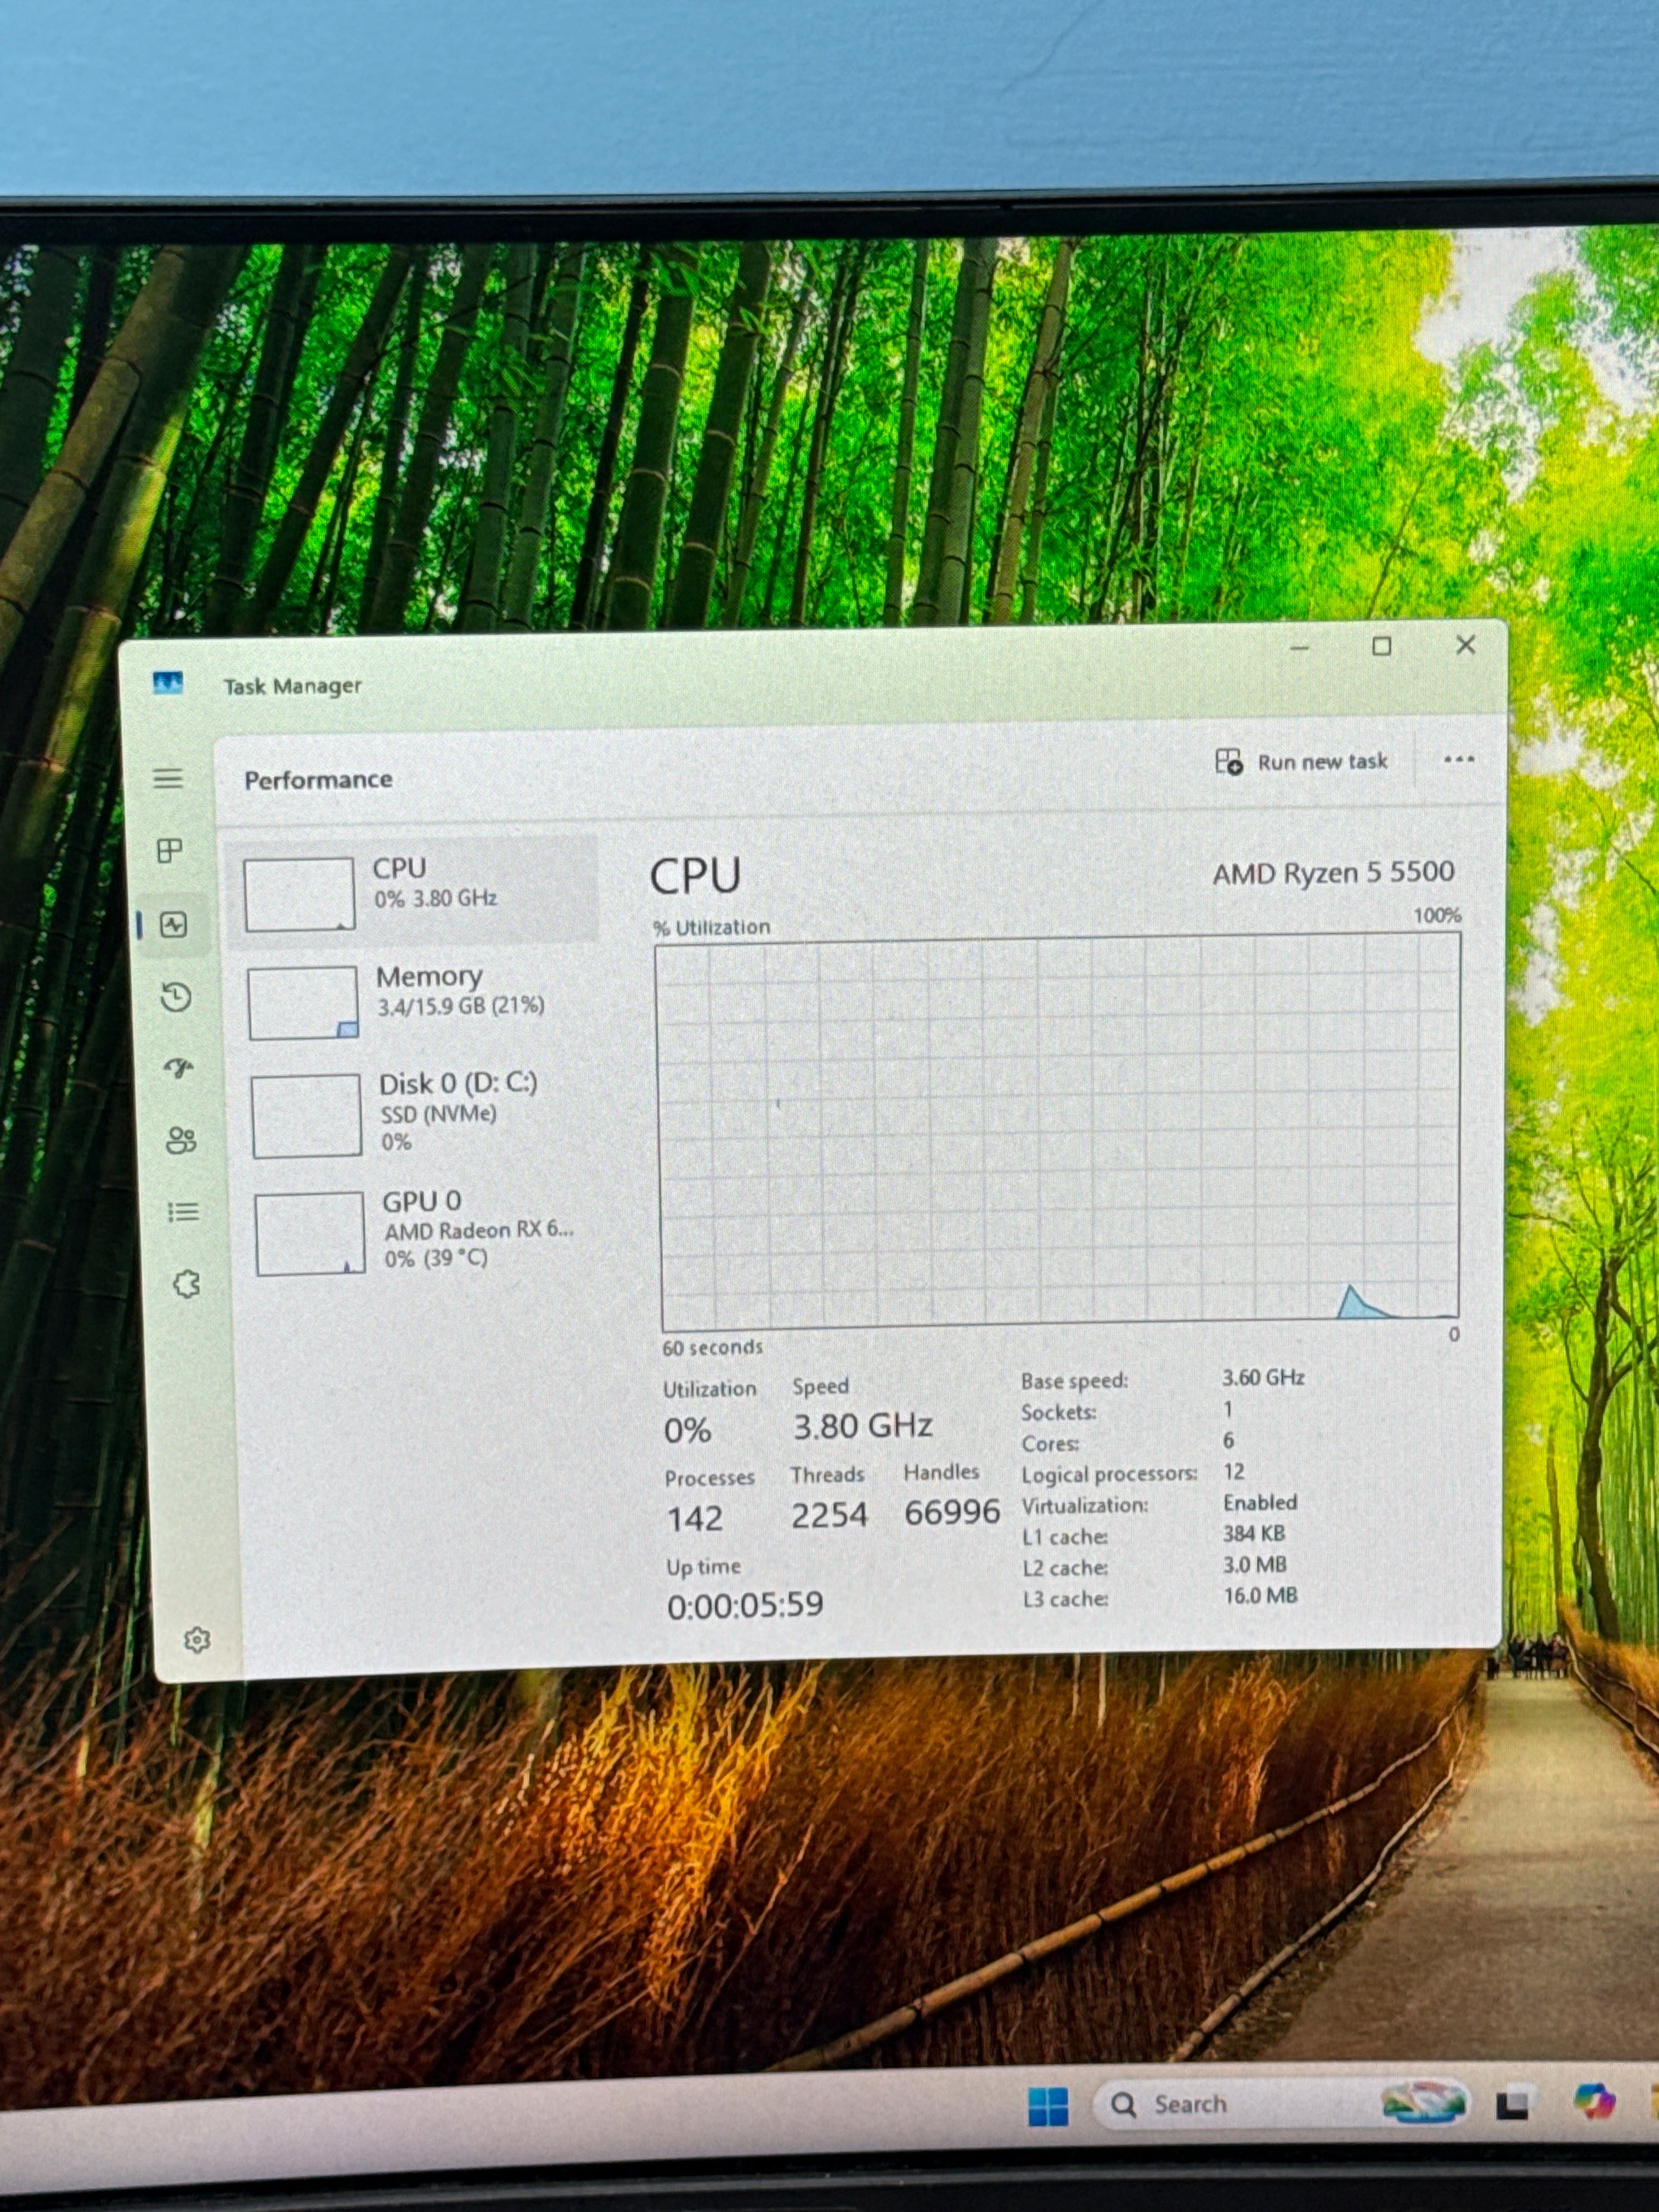Open the App history page icon
The image size is (1659, 2212).
pyautogui.click(x=176, y=997)
